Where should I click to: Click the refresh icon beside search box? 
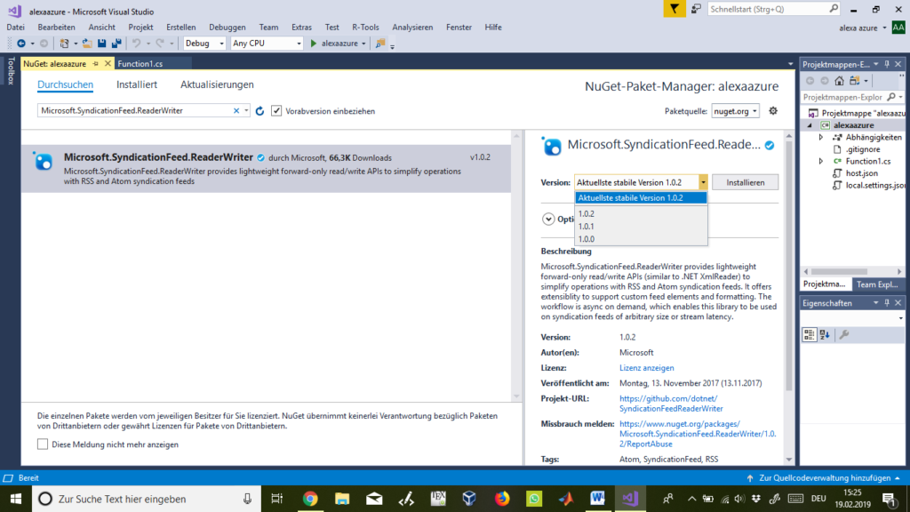click(x=260, y=111)
